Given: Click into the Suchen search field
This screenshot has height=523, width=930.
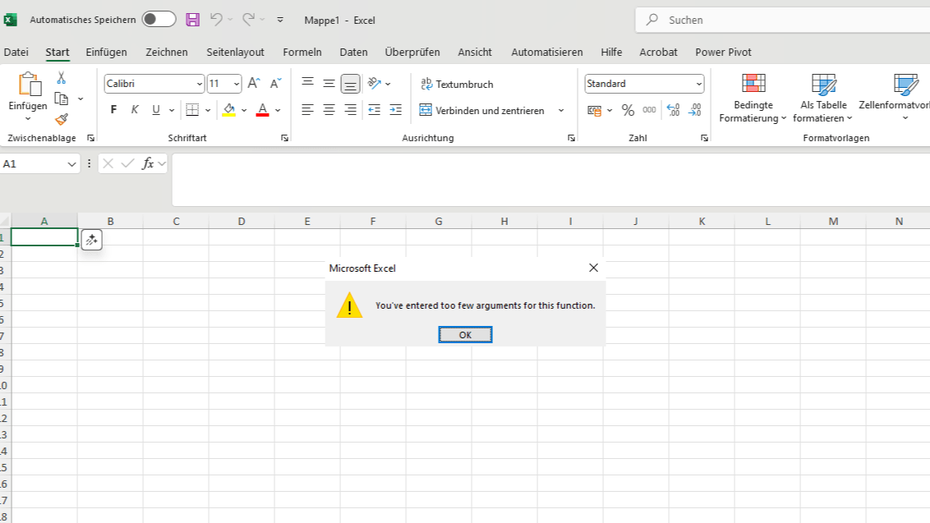Looking at the screenshot, I should pyautogui.click(x=780, y=20).
